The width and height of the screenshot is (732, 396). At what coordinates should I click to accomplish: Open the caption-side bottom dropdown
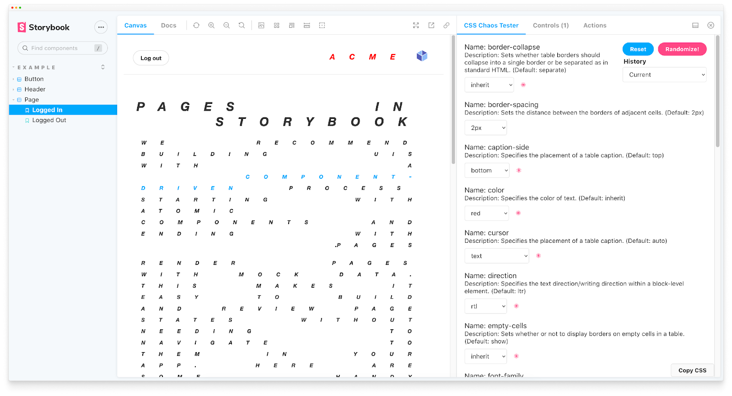[487, 171]
